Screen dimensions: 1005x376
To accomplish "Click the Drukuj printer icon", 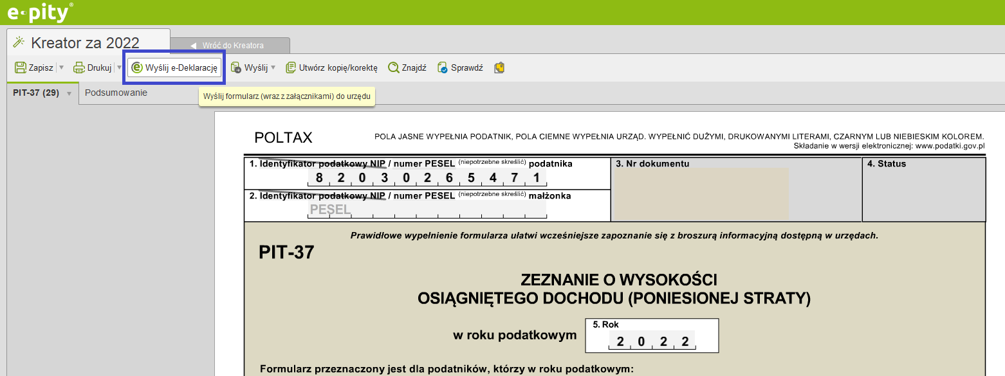I will pyautogui.click(x=79, y=67).
